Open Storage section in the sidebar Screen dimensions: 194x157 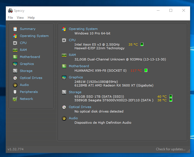pos(26,71)
